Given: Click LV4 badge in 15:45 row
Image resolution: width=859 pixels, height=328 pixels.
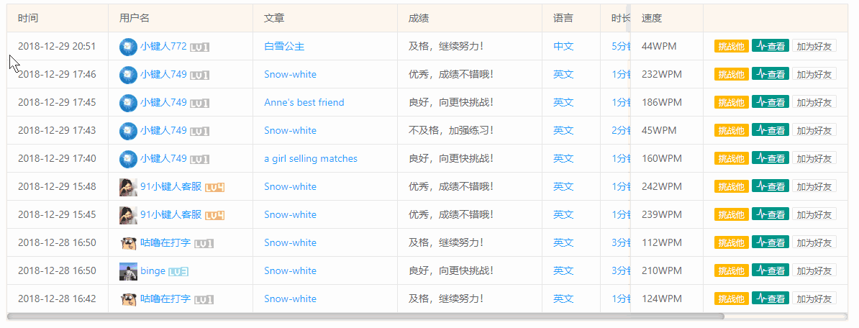Looking at the screenshot, I should pos(214,215).
